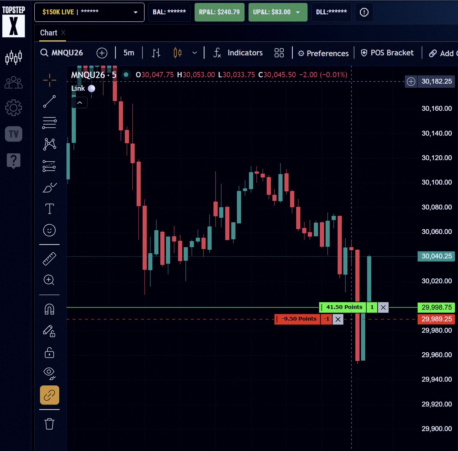Screen dimensions: 458x451
Task: Click the MNQU26 · 5 legend title
Action: coord(94,75)
